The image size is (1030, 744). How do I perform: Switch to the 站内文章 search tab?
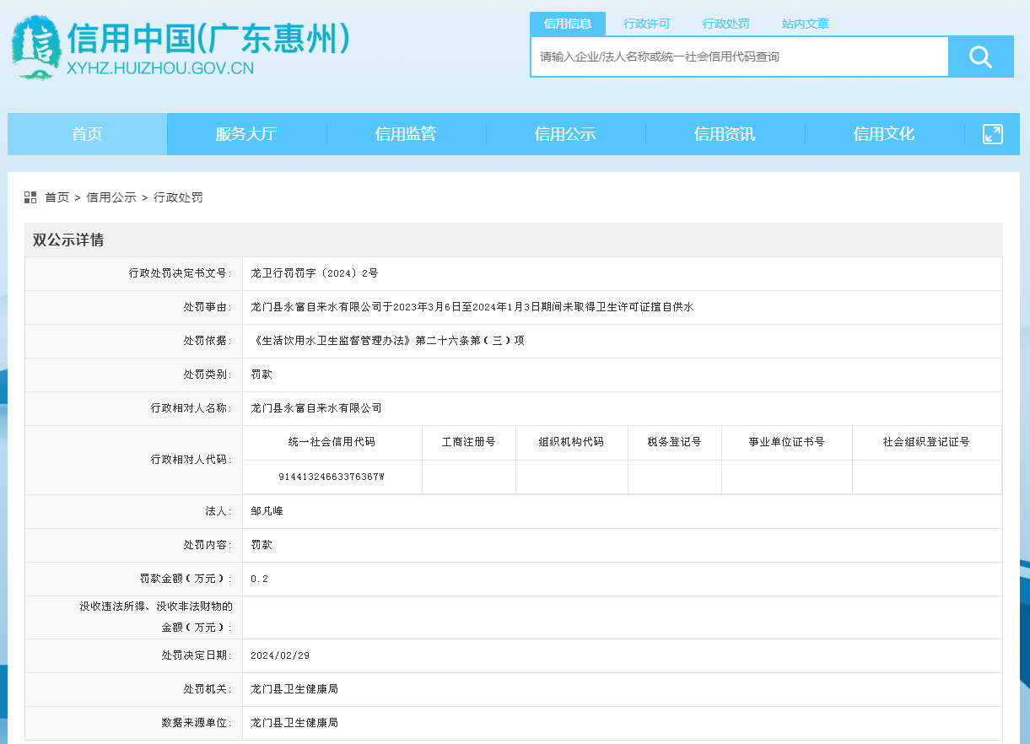point(806,24)
